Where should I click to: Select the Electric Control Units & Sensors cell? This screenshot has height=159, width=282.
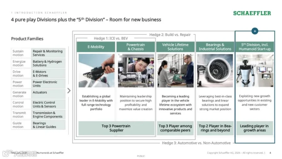click(48, 104)
